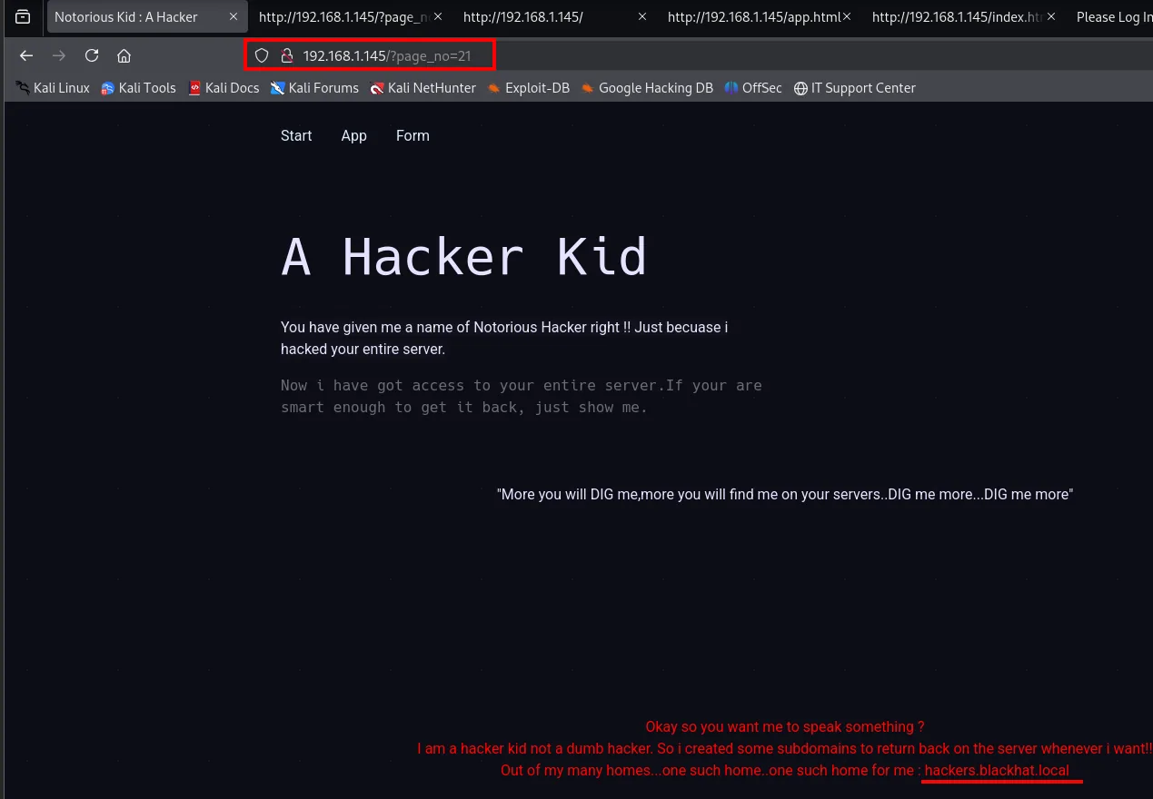
Task: Open the Kali Linux bookmark
Action: click(53, 88)
